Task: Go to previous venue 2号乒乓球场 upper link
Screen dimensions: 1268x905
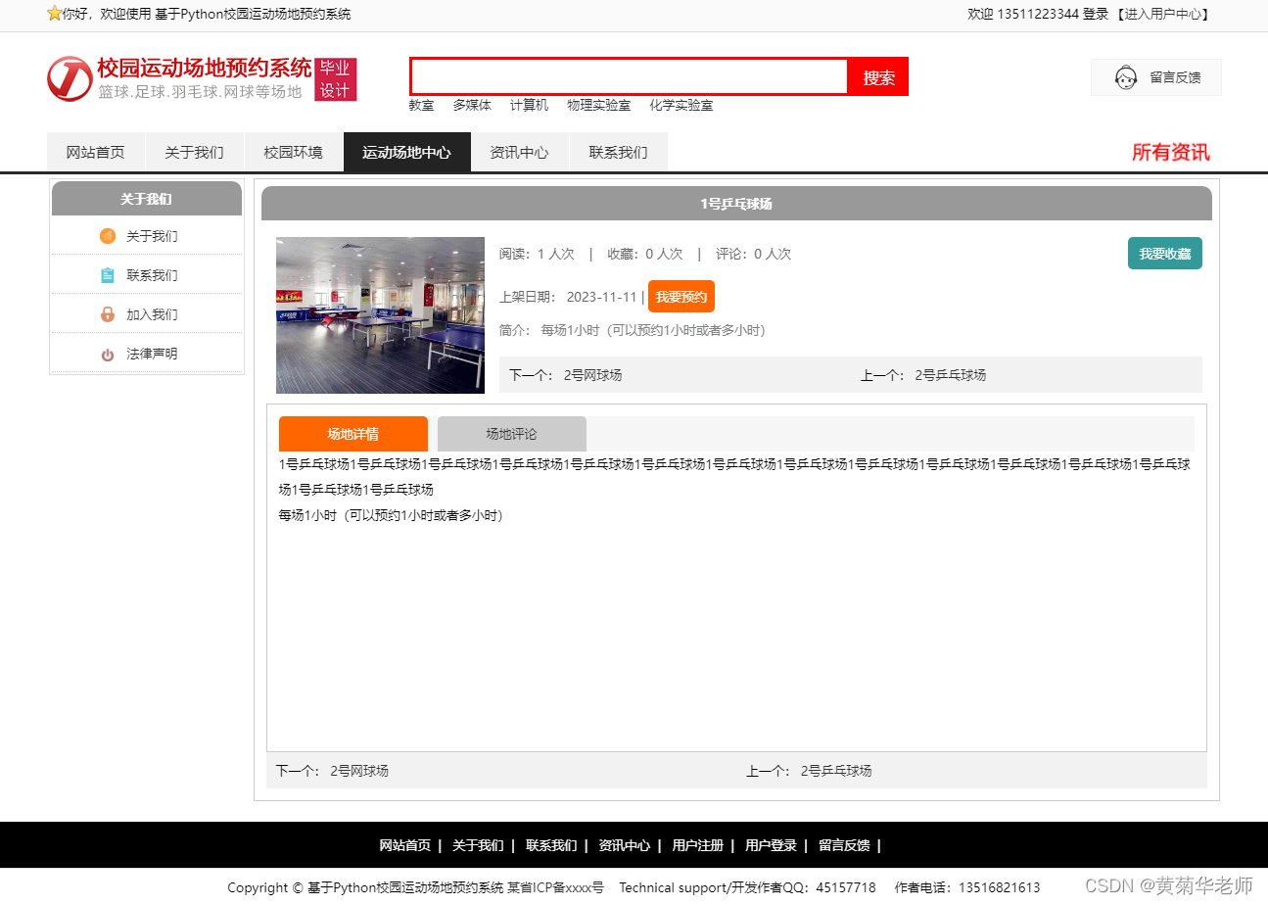Action: (x=951, y=375)
